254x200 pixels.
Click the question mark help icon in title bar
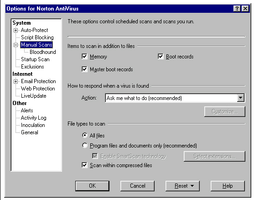point(237,8)
